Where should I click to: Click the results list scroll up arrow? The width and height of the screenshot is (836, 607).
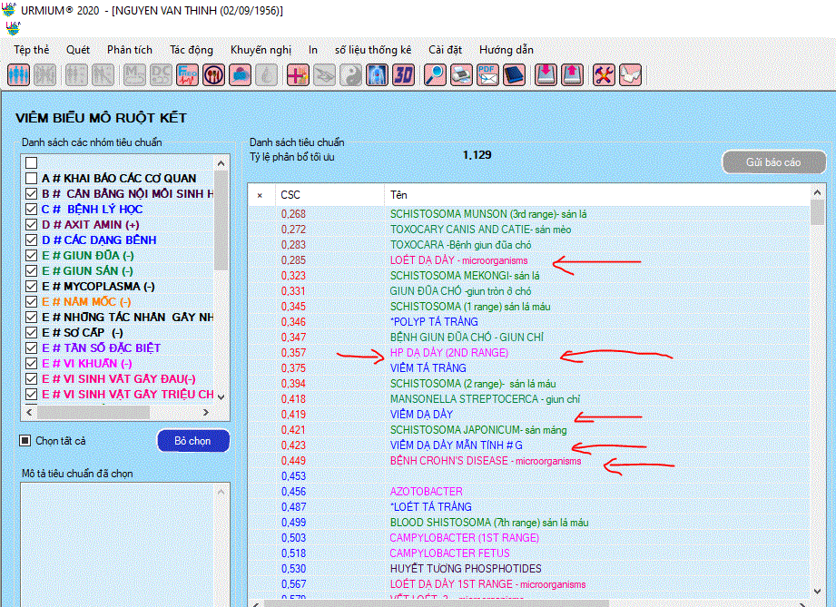tap(817, 193)
